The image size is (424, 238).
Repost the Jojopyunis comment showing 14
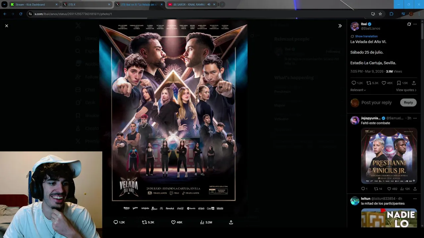(x=378, y=189)
